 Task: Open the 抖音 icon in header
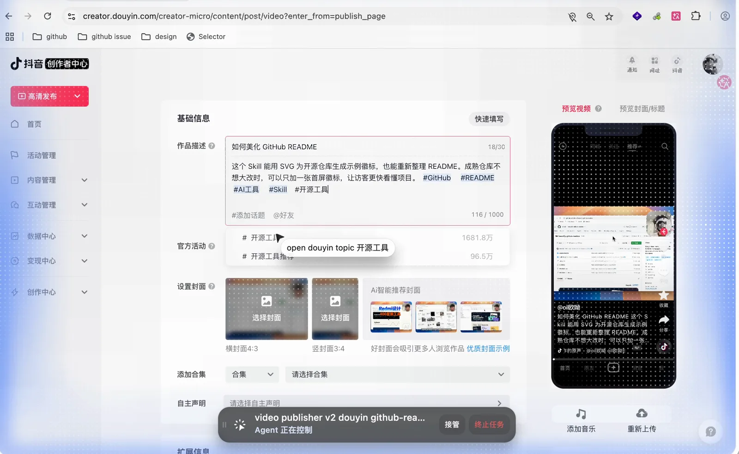point(677,64)
